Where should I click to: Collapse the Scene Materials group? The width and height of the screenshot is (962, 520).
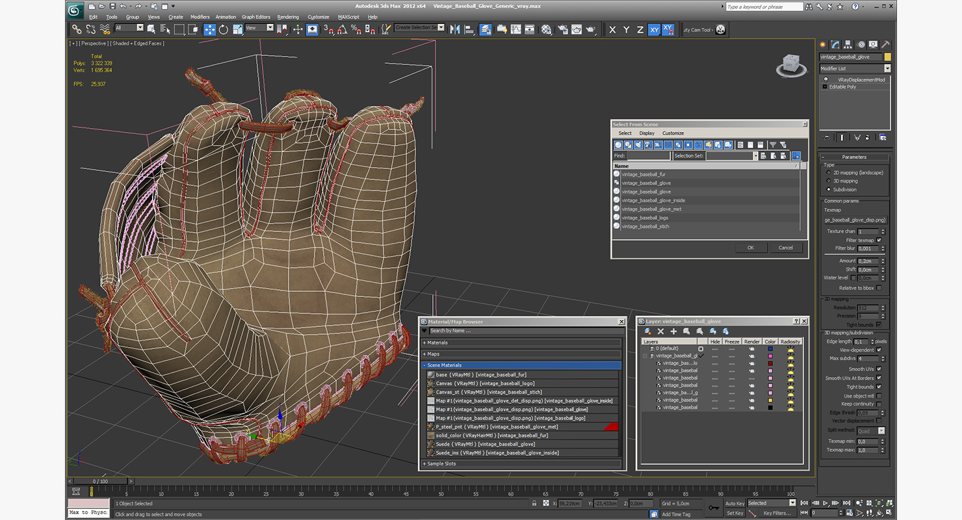[x=521, y=365]
